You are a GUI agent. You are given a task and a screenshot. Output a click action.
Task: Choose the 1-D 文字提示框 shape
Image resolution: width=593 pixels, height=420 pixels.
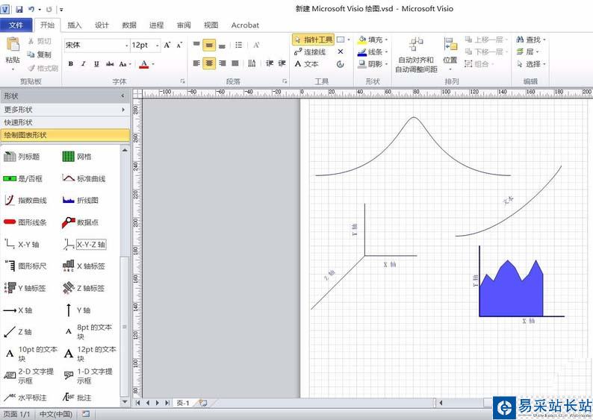tap(88, 375)
